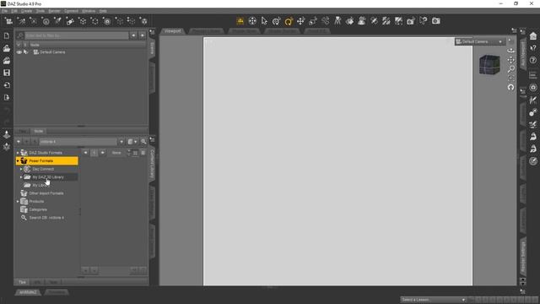
Task: Click the Reset view control in viewport
Action: tap(510, 88)
